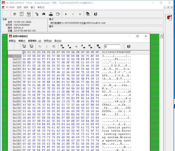The width and height of the screenshot is (175, 151).
Task: Click the red database icon on right panel
Action: 169,18
